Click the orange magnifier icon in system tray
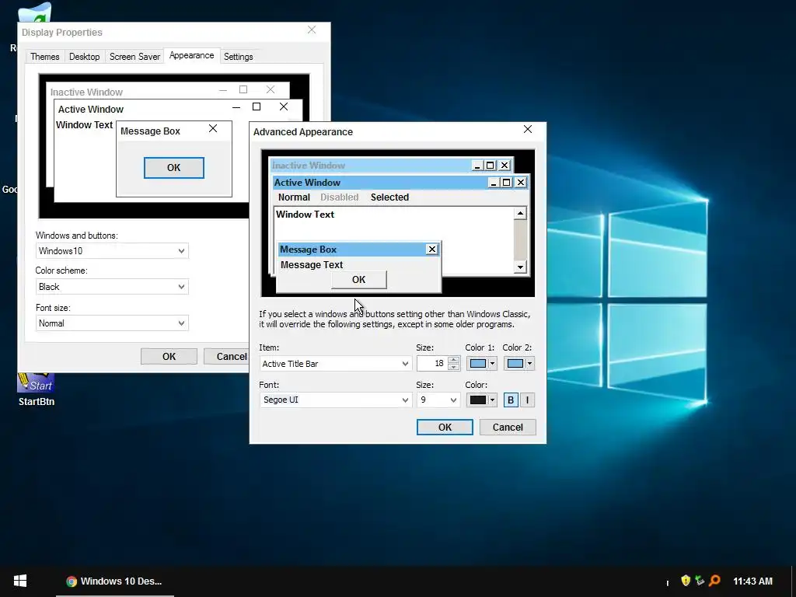Viewport: 796px width, 597px height. (715, 580)
